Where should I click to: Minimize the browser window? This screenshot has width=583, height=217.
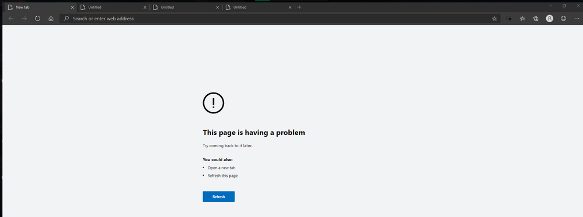(x=550, y=6)
